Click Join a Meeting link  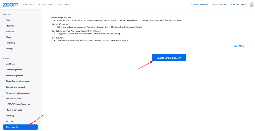(220, 5)
